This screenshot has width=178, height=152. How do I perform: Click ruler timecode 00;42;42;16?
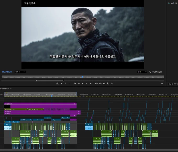tap(118, 95)
